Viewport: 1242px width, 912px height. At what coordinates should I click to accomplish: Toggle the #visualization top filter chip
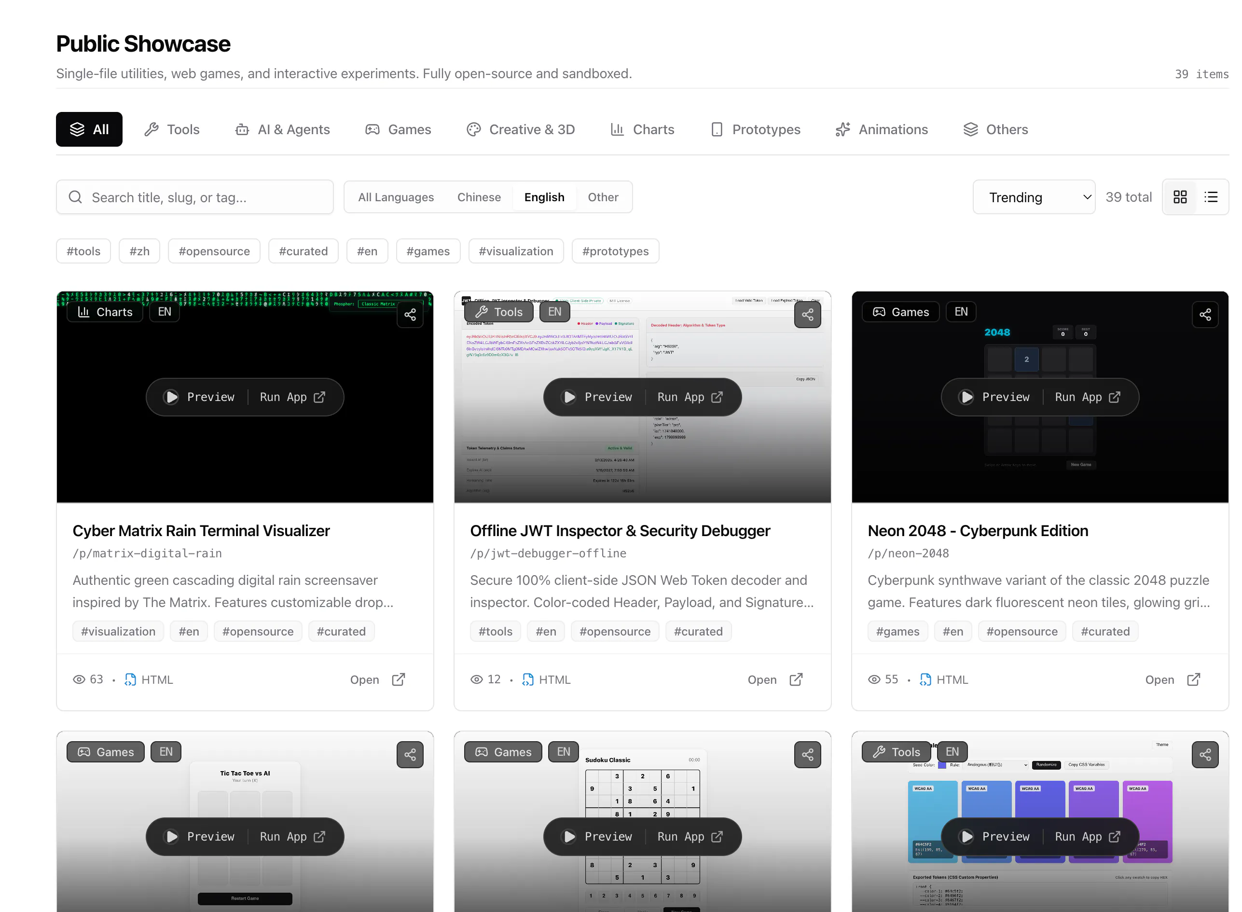click(515, 251)
